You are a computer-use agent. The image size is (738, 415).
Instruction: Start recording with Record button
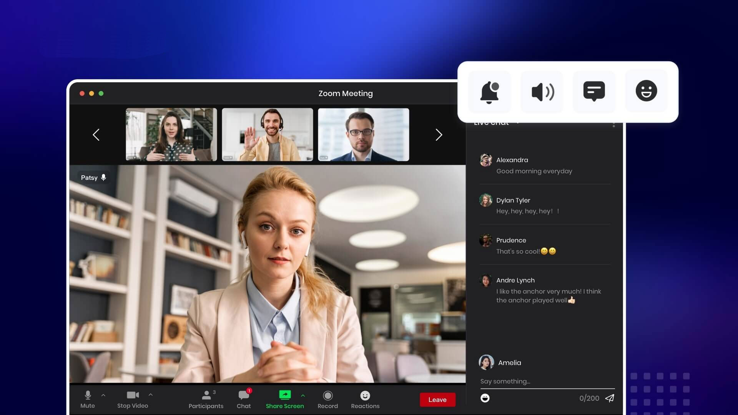pos(328,399)
